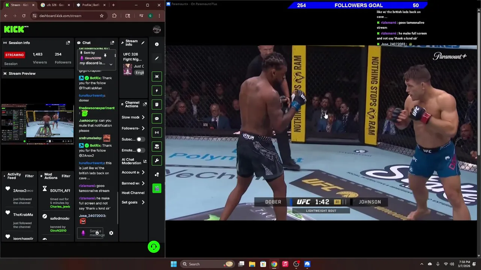The image size is (481, 270).
Task: Click the green clapperboard sidebar icon
Action: coord(157,188)
